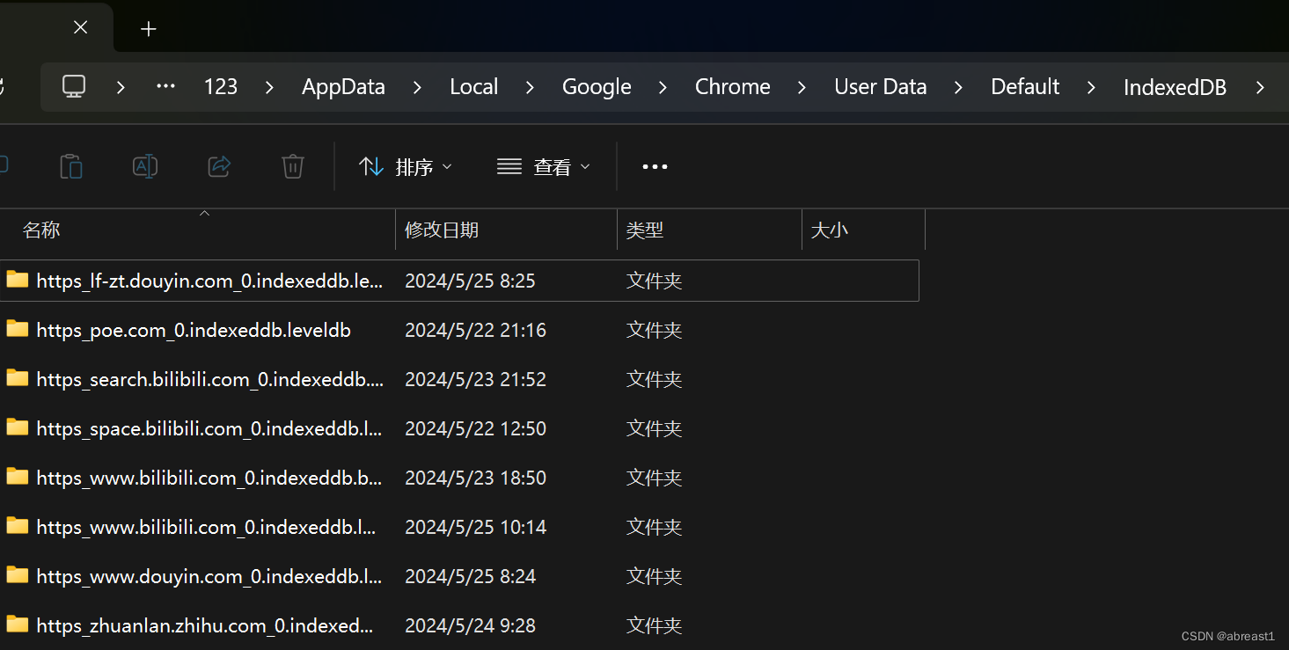Click folder icon of www.douyin.com row
This screenshot has width=1289, height=650.
pyautogui.click(x=18, y=575)
